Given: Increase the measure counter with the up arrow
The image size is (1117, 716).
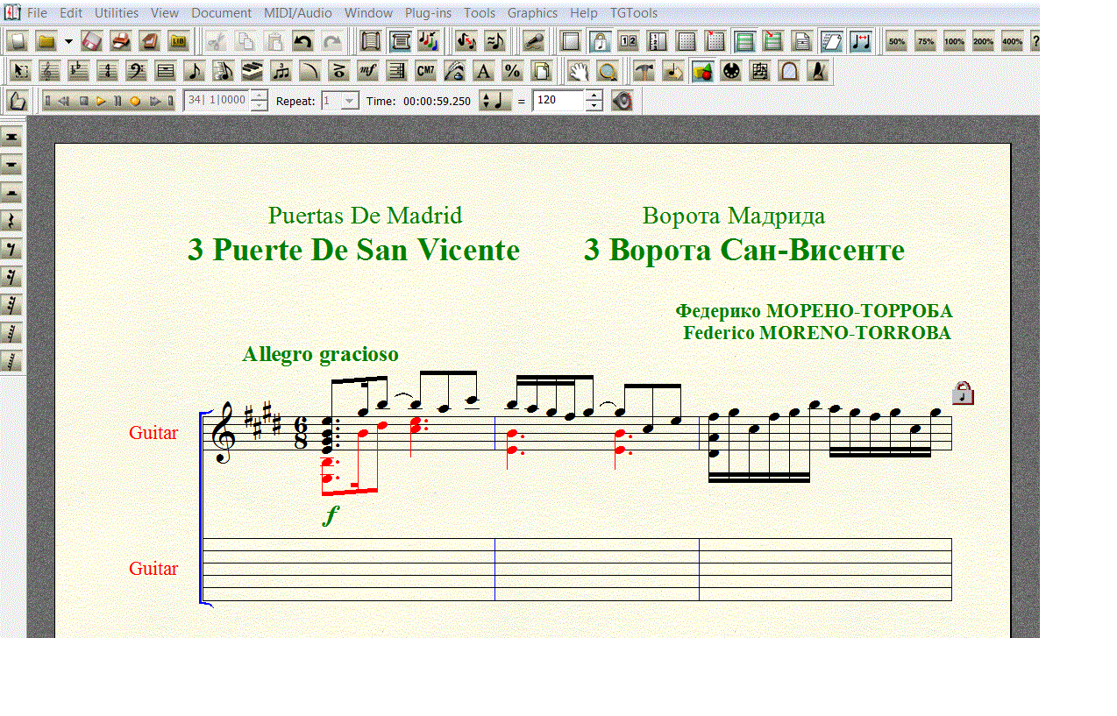Looking at the screenshot, I should pyautogui.click(x=259, y=96).
